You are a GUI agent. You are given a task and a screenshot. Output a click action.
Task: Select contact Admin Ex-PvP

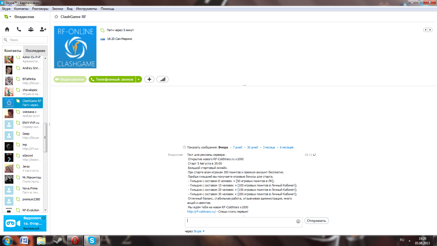click(23, 59)
